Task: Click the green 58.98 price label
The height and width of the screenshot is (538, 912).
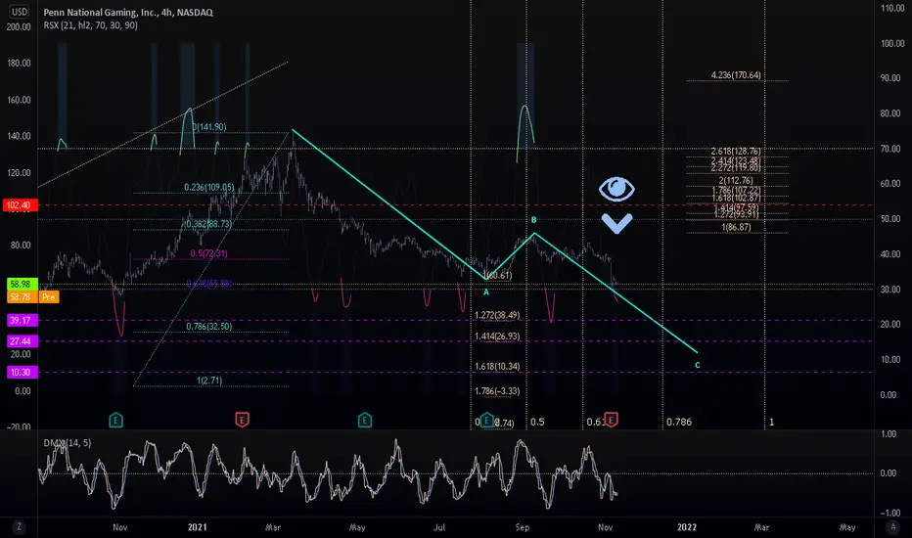Action: tap(21, 285)
